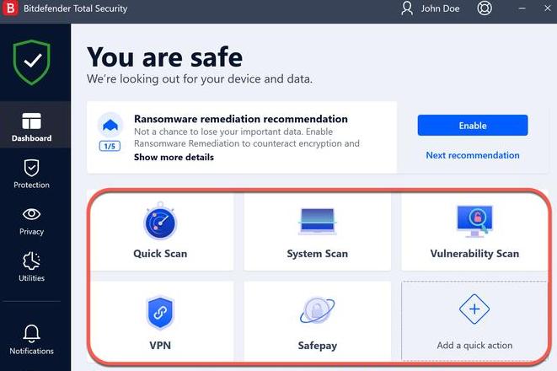Click the John Doe account name
Screen dimensions: 557x371
440,8
